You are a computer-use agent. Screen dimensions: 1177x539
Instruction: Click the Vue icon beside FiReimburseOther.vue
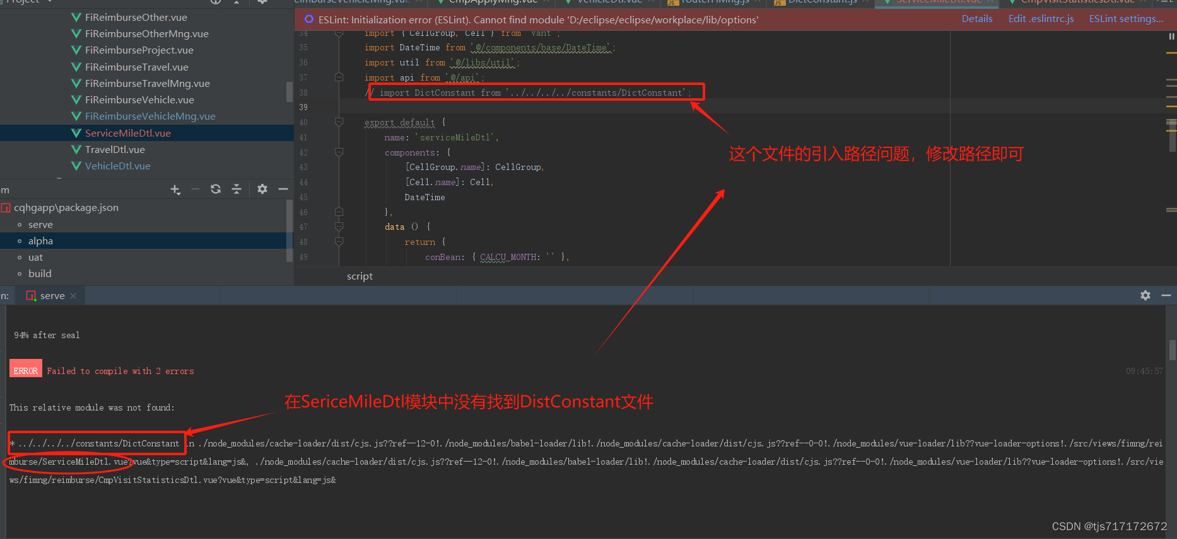pos(76,17)
